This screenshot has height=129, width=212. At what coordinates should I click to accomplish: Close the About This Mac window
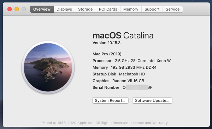[10, 9]
